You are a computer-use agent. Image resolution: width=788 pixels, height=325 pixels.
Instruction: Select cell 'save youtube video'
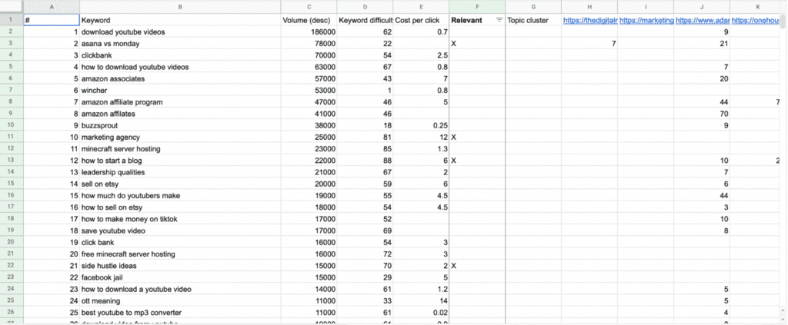(x=180, y=230)
